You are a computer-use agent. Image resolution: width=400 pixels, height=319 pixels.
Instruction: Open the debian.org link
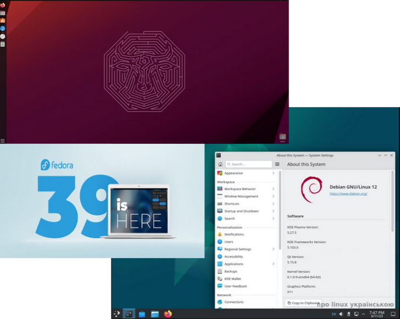point(348,194)
